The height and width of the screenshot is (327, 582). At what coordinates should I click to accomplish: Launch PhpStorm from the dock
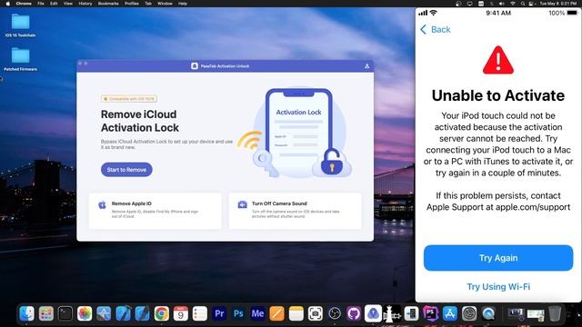click(x=430, y=313)
